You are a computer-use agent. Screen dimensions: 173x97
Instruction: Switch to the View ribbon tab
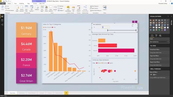pos(15,4)
